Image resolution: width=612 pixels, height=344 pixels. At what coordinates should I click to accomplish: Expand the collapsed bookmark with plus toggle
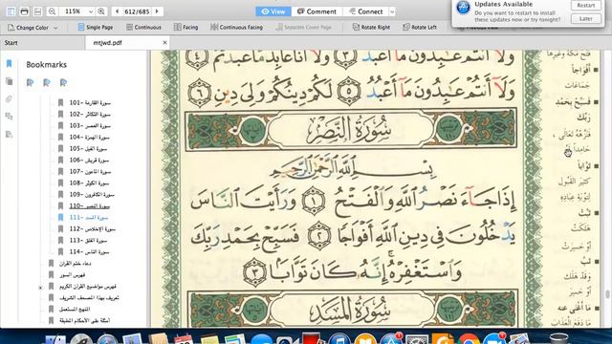(40, 288)
